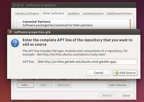Click the Add Volume... button
Screen dimensions: 144x102
click(118, 85)
